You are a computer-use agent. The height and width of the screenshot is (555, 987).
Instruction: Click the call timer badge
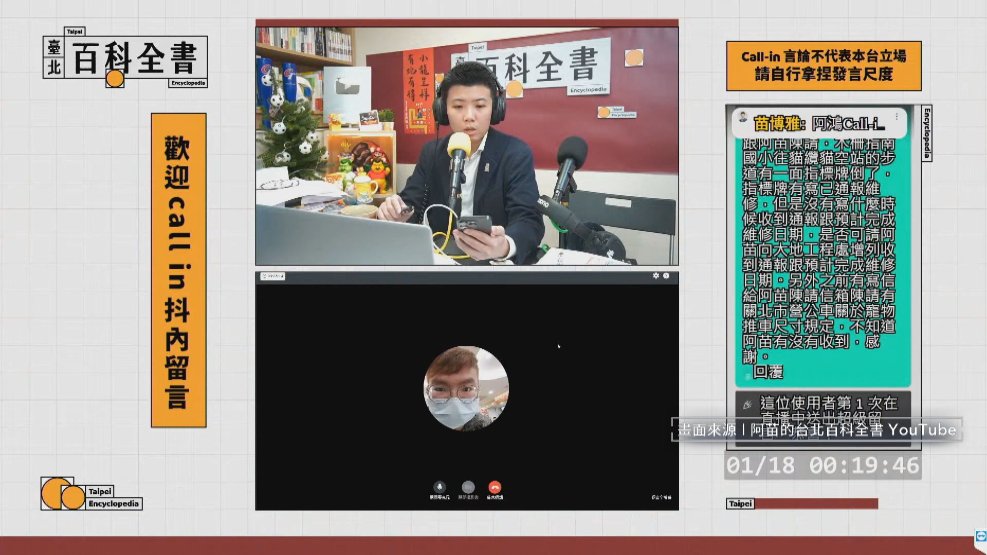272,276
